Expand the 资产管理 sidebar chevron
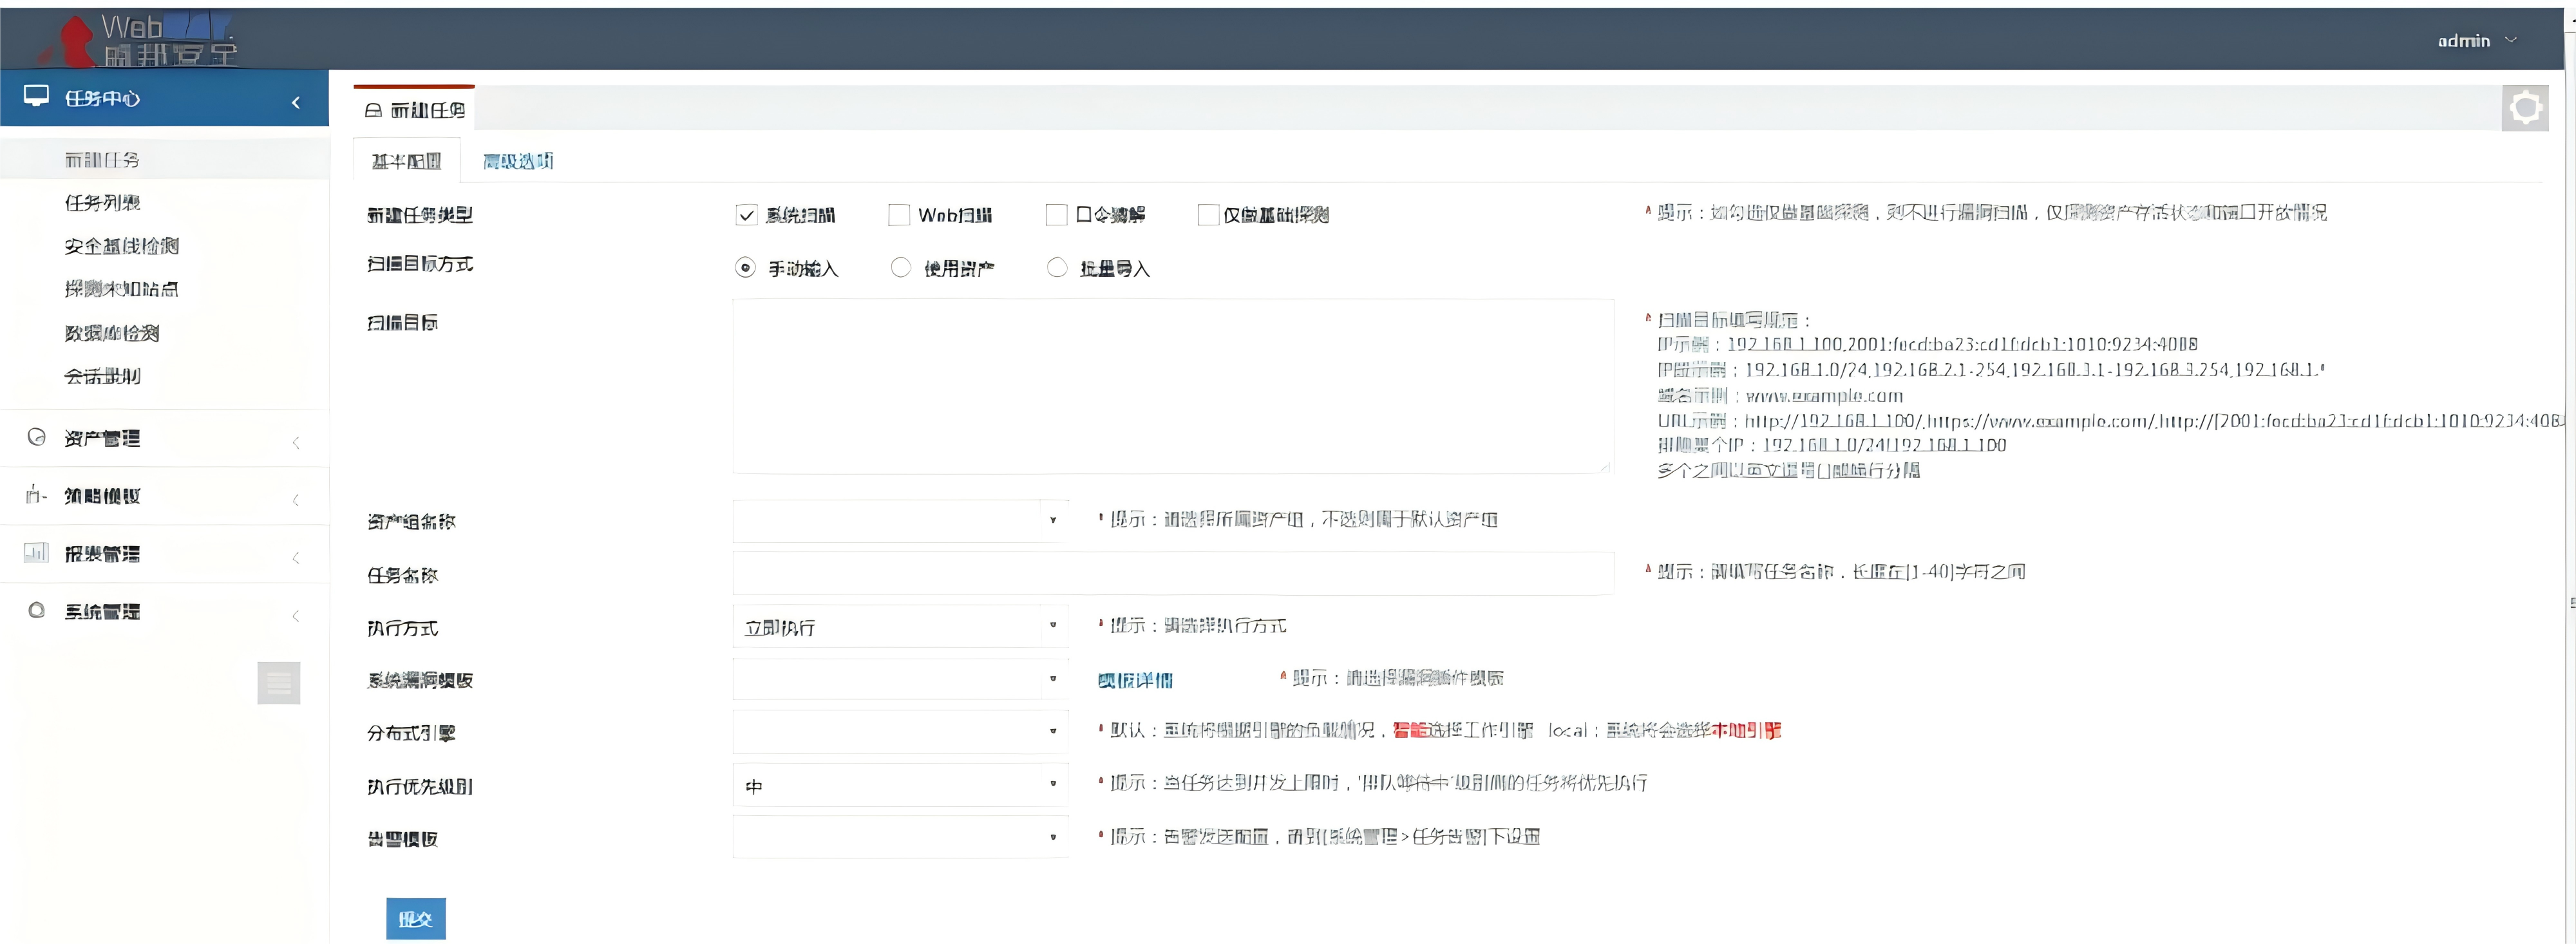The image size is (2576, 944). tap(296, 442)
